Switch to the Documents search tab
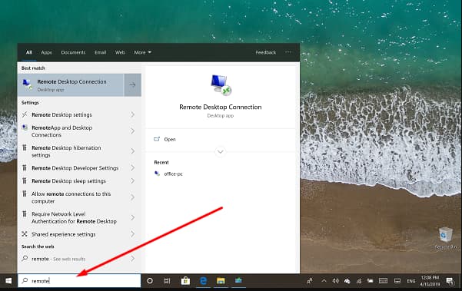 (x=73, y=52)
